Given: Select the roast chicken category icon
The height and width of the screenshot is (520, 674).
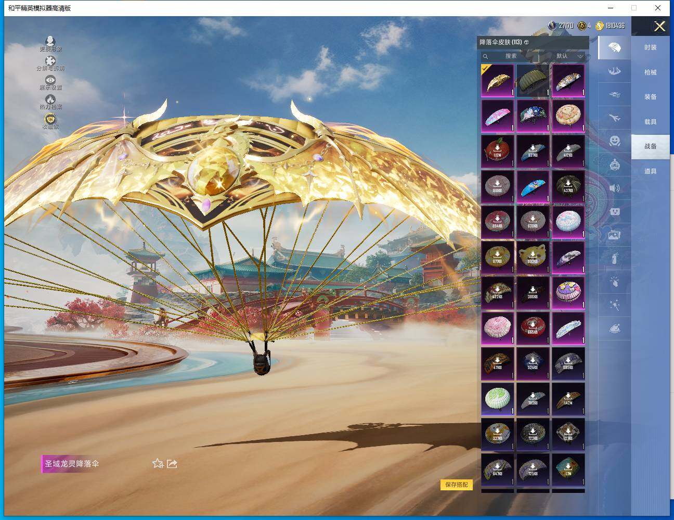Looking at the screenshot, I should point(614,328).
